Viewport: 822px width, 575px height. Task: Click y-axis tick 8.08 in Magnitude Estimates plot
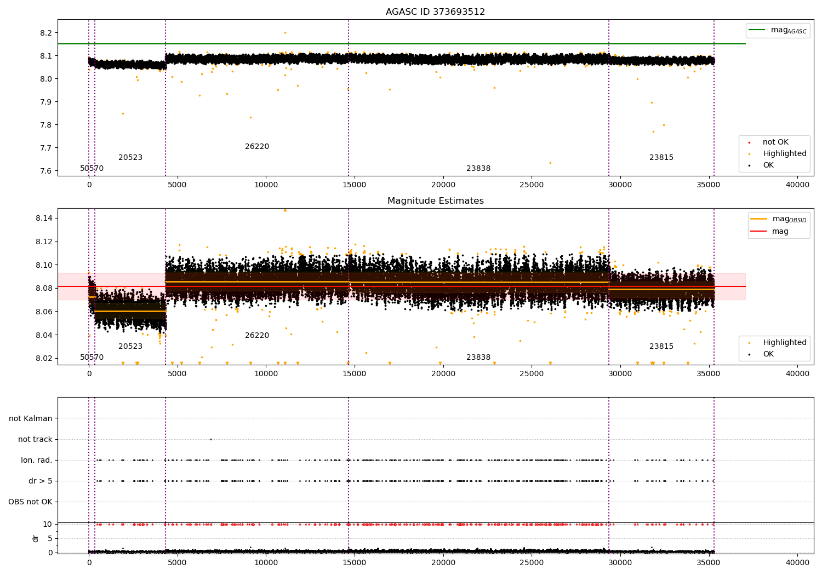tap(44, 288)
